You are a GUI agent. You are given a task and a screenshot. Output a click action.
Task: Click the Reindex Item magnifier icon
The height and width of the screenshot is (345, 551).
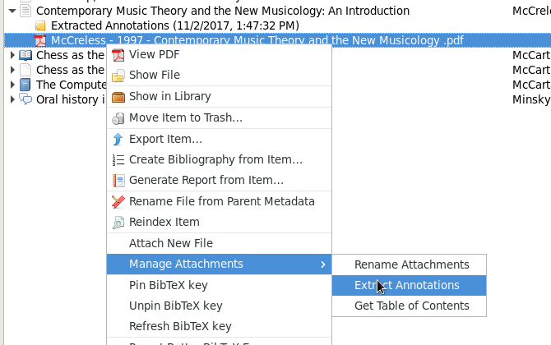pos(118,223)
